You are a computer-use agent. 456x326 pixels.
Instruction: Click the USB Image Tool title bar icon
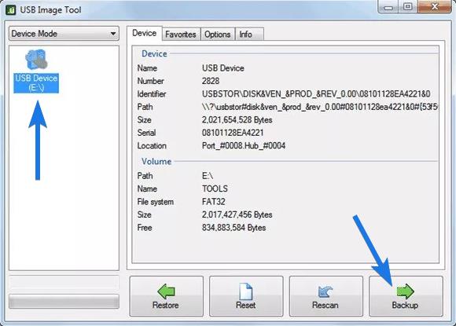[x=11, y=9]
